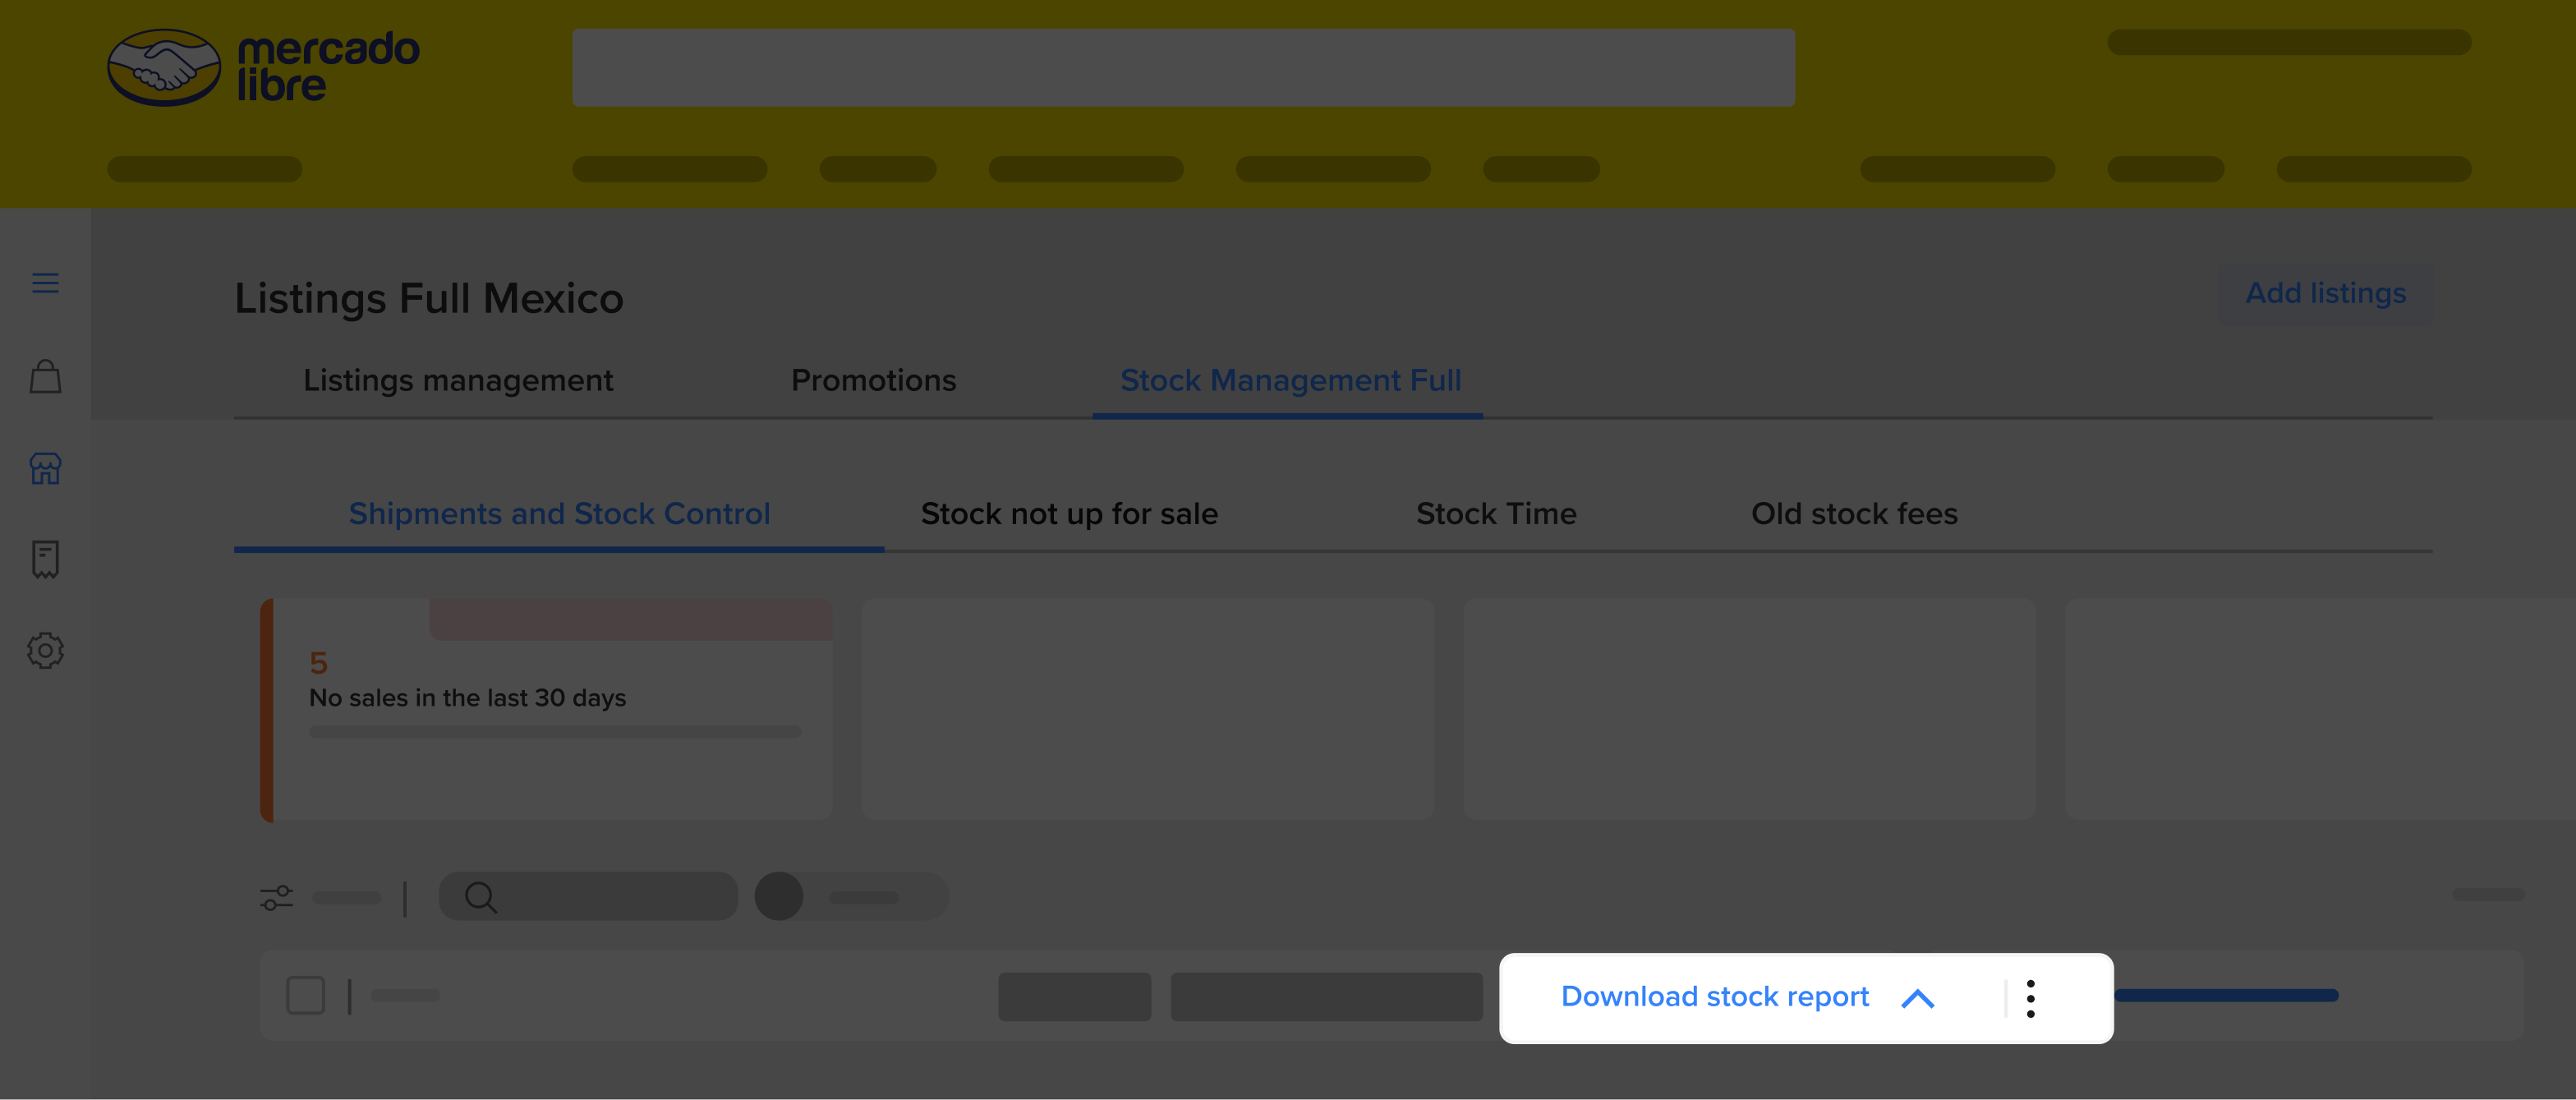Open the Promotions tab

pos(873,380)
